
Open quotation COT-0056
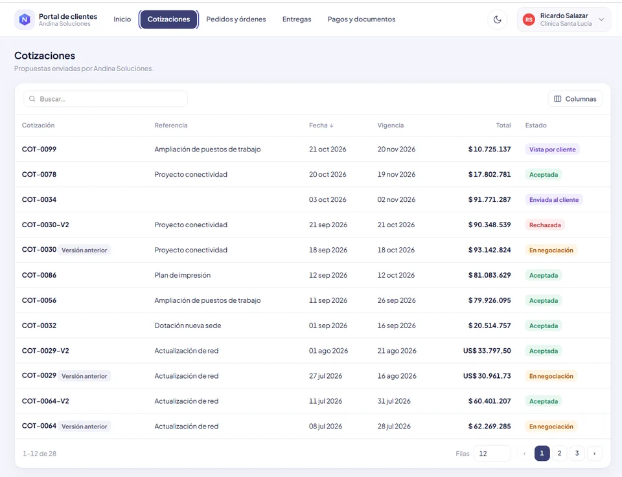point(39,300)
